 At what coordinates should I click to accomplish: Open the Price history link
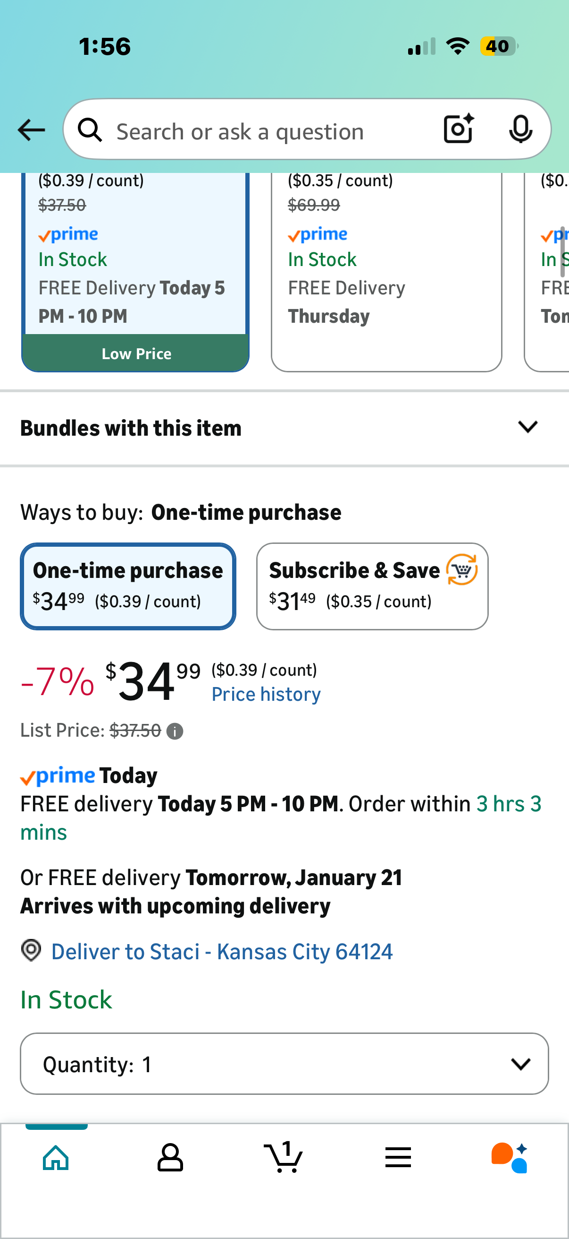pyautogui.click(x=266, y=695)
